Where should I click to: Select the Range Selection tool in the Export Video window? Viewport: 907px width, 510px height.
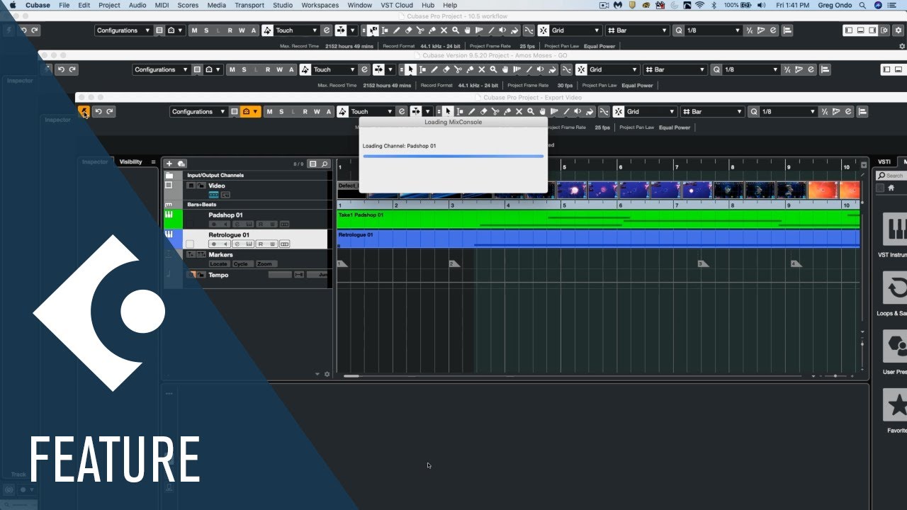pos(460,111)
